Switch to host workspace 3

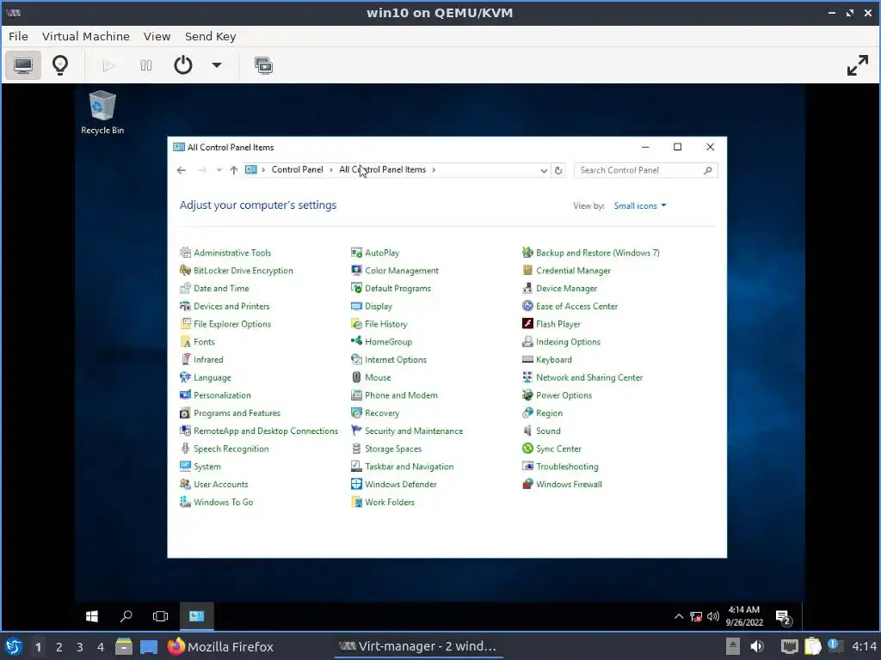[x=80, y=647]
